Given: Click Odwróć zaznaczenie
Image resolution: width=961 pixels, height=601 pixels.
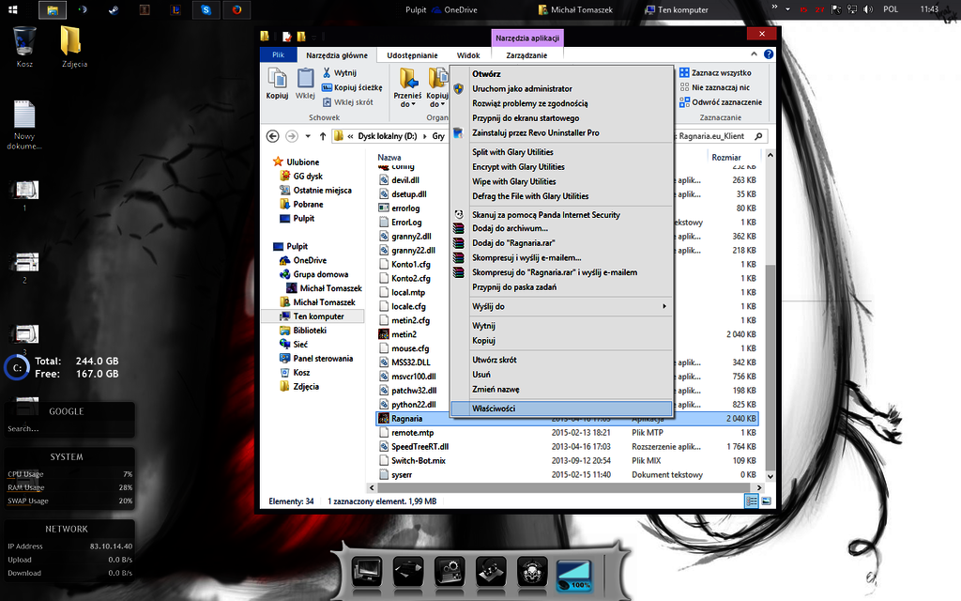Looking at the screenshot, I should point(721,101).
